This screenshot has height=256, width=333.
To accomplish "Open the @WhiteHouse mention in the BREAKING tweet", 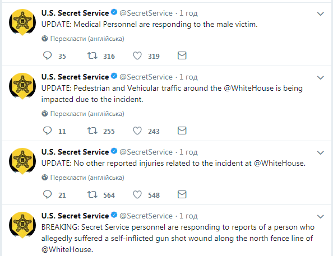I will 67,249.
